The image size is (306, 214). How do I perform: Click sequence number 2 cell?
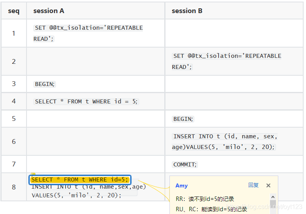click(14, 61)
